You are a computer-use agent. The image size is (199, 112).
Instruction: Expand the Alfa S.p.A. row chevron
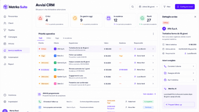click(x=153, y=49)
